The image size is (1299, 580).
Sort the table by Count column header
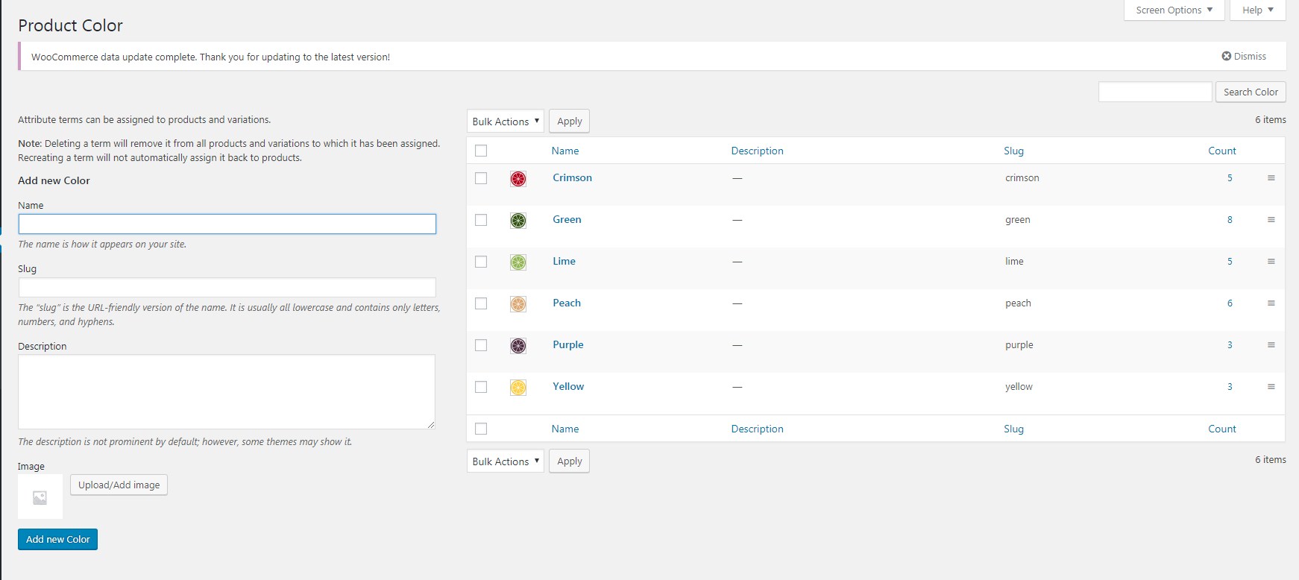1222,151
